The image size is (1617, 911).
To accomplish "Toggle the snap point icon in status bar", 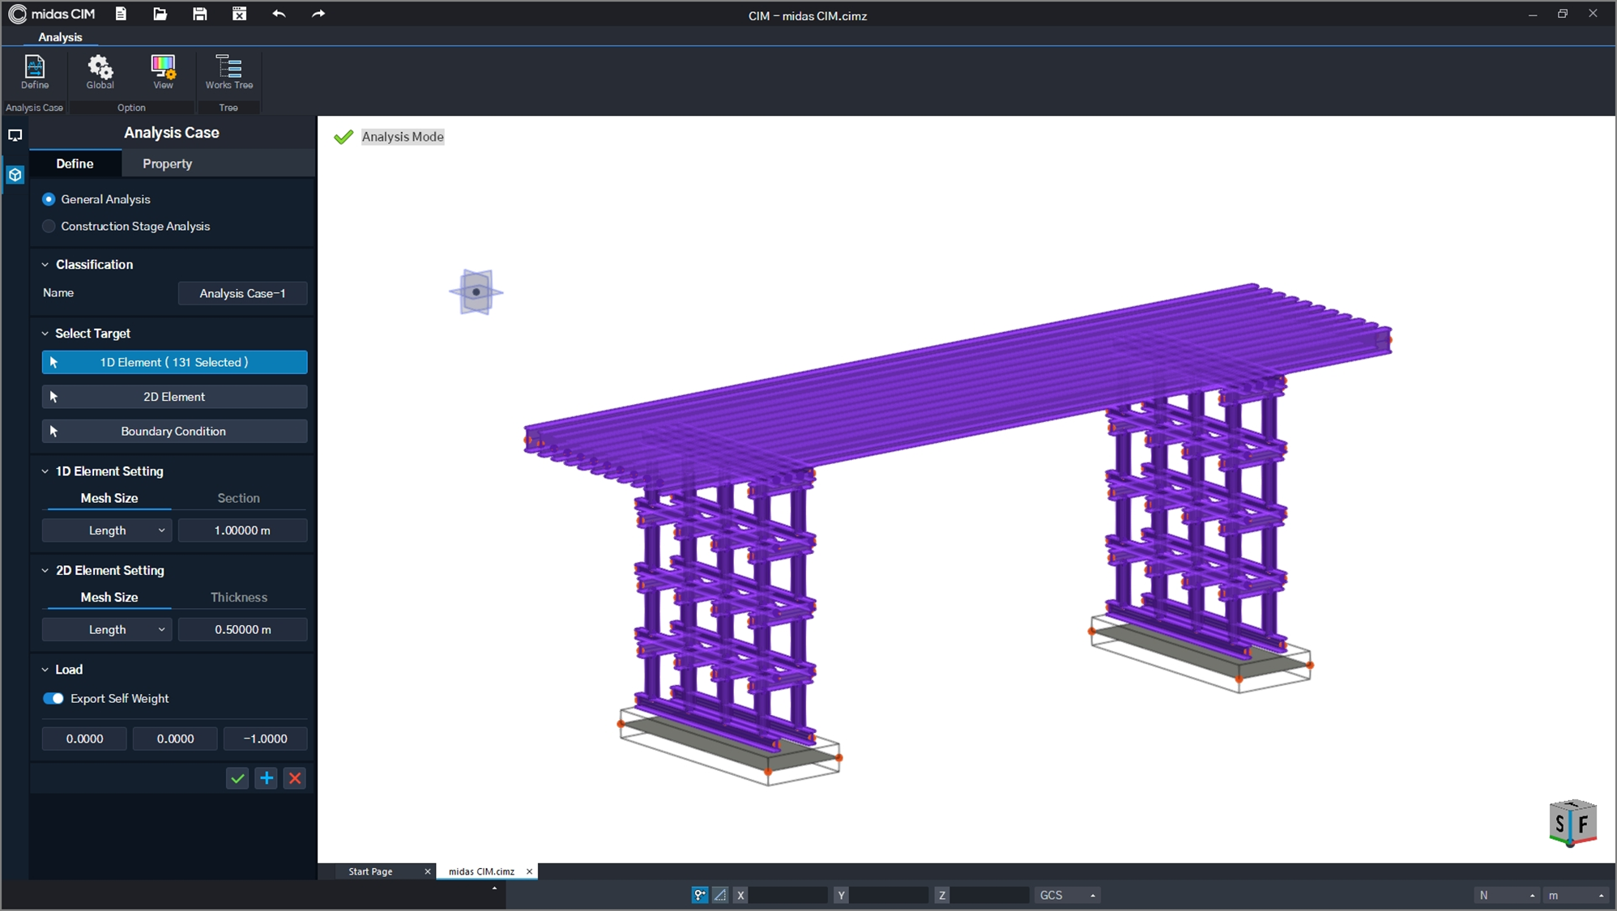I will click(700, 895).
